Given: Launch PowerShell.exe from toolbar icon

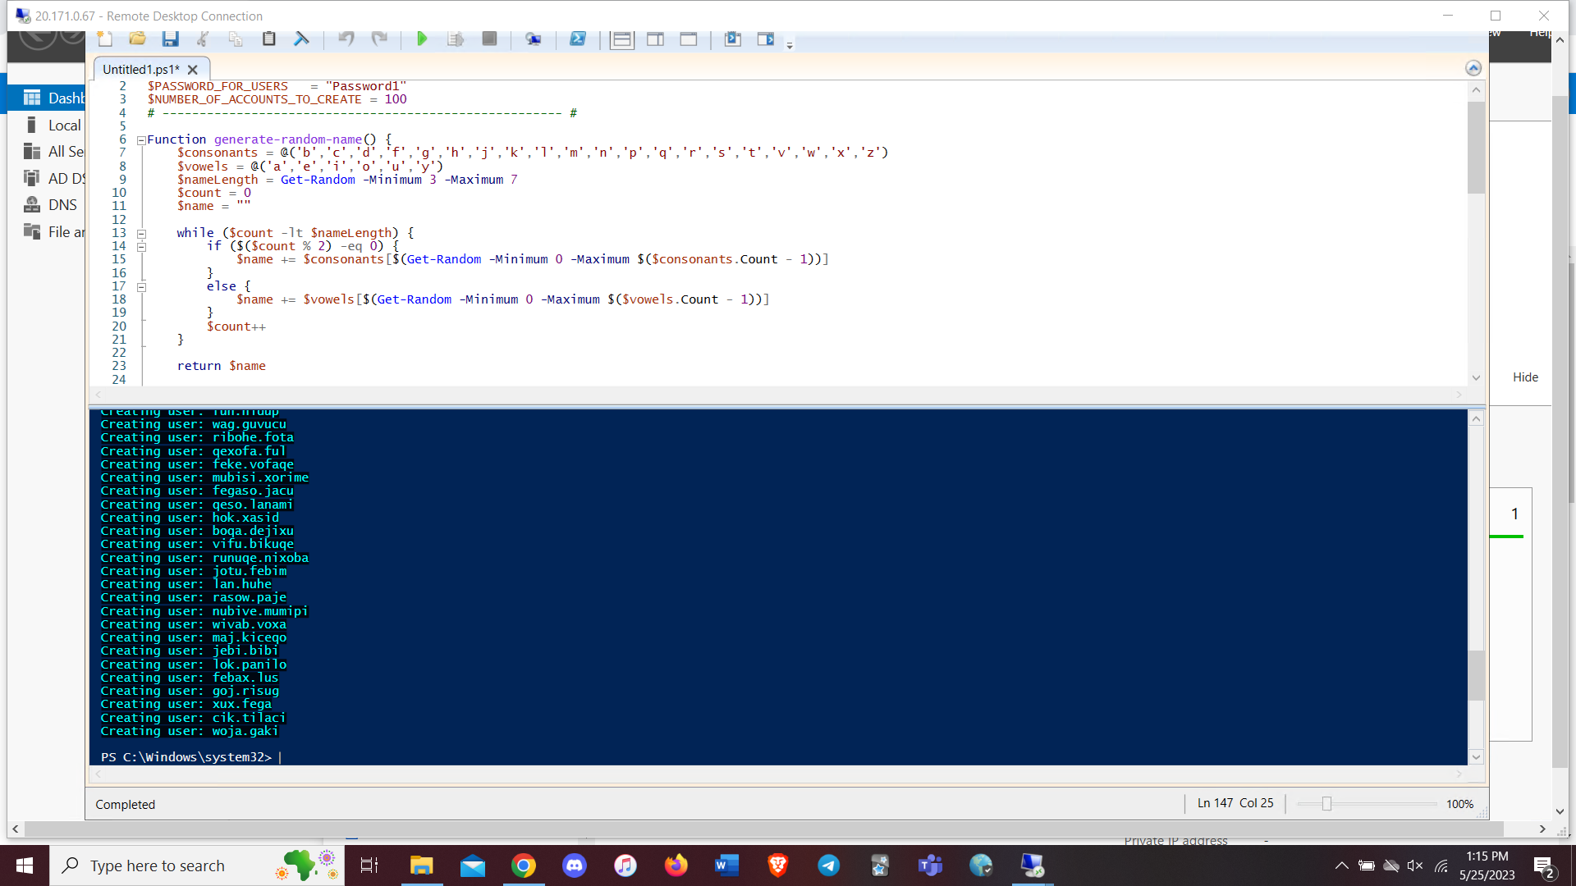Looking at the screenshot, I should [x=578, y=39].
